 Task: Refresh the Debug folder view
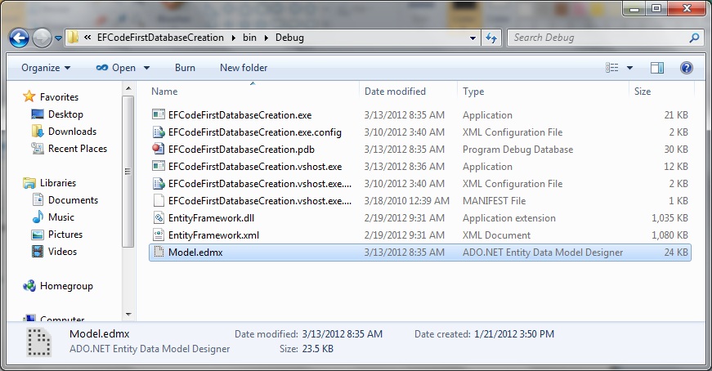click(491, 38)
